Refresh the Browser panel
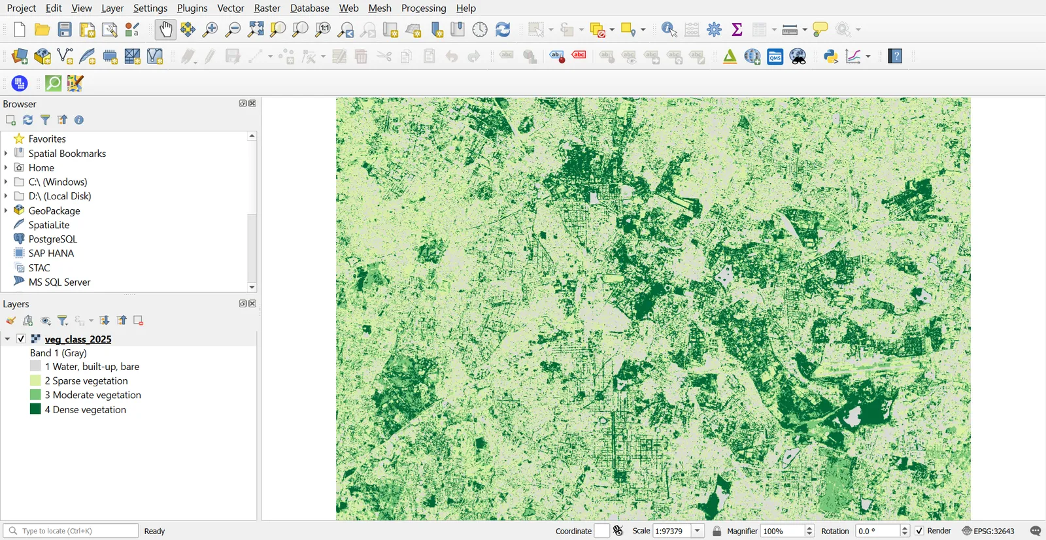 [27, 120]
